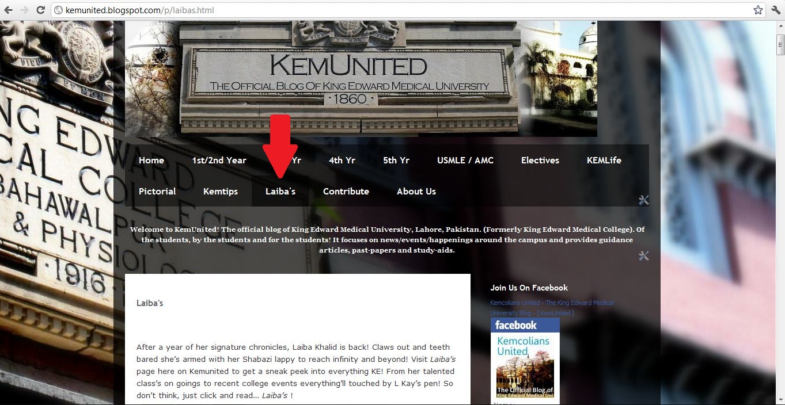Click wrench edit icon beside welcome text
Viewport: 785px width, 405px height.
click(644, 255)
